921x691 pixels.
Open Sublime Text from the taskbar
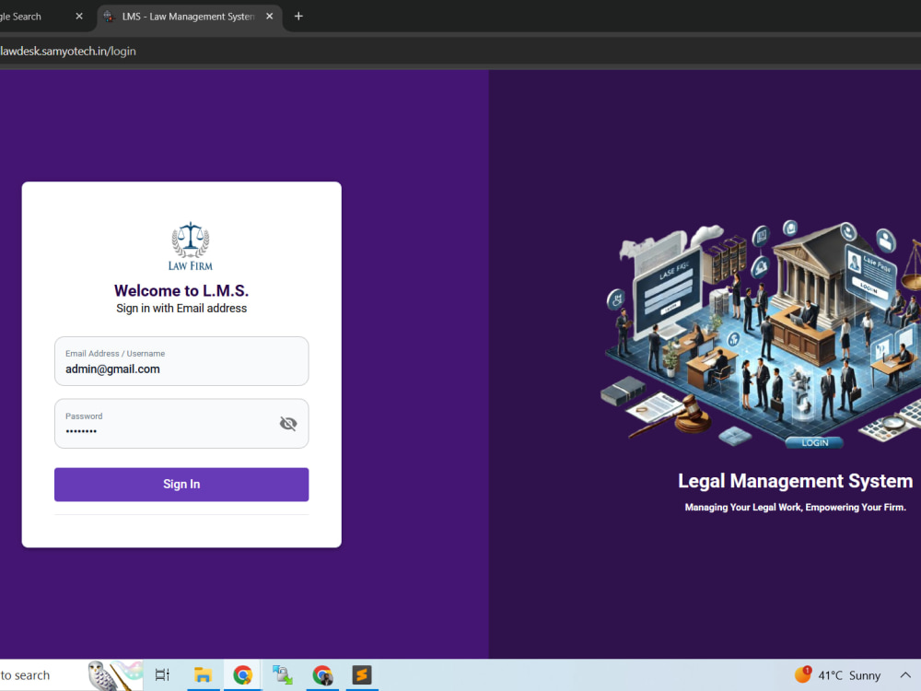(x=362, y=674)
